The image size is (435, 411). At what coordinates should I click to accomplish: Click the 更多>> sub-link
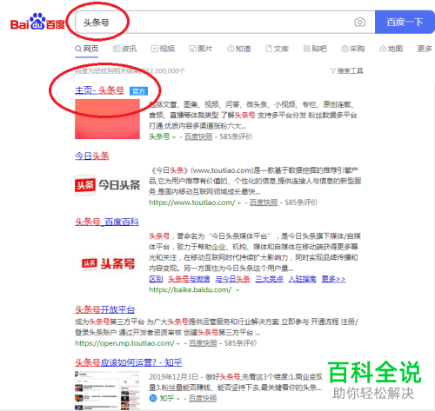tap(333, 279)
